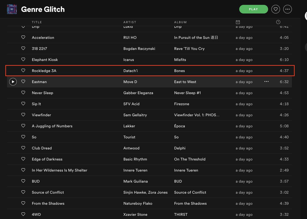Open the album Rave 'Till You Cry
The height and width of the screenshot is (219, 307).
coord(189,49)
